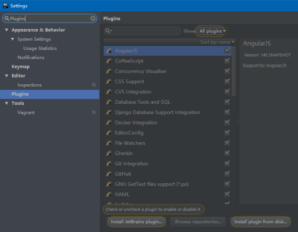
Task: Click the GitHub plugin icon
Action: [x=109, y=174]
